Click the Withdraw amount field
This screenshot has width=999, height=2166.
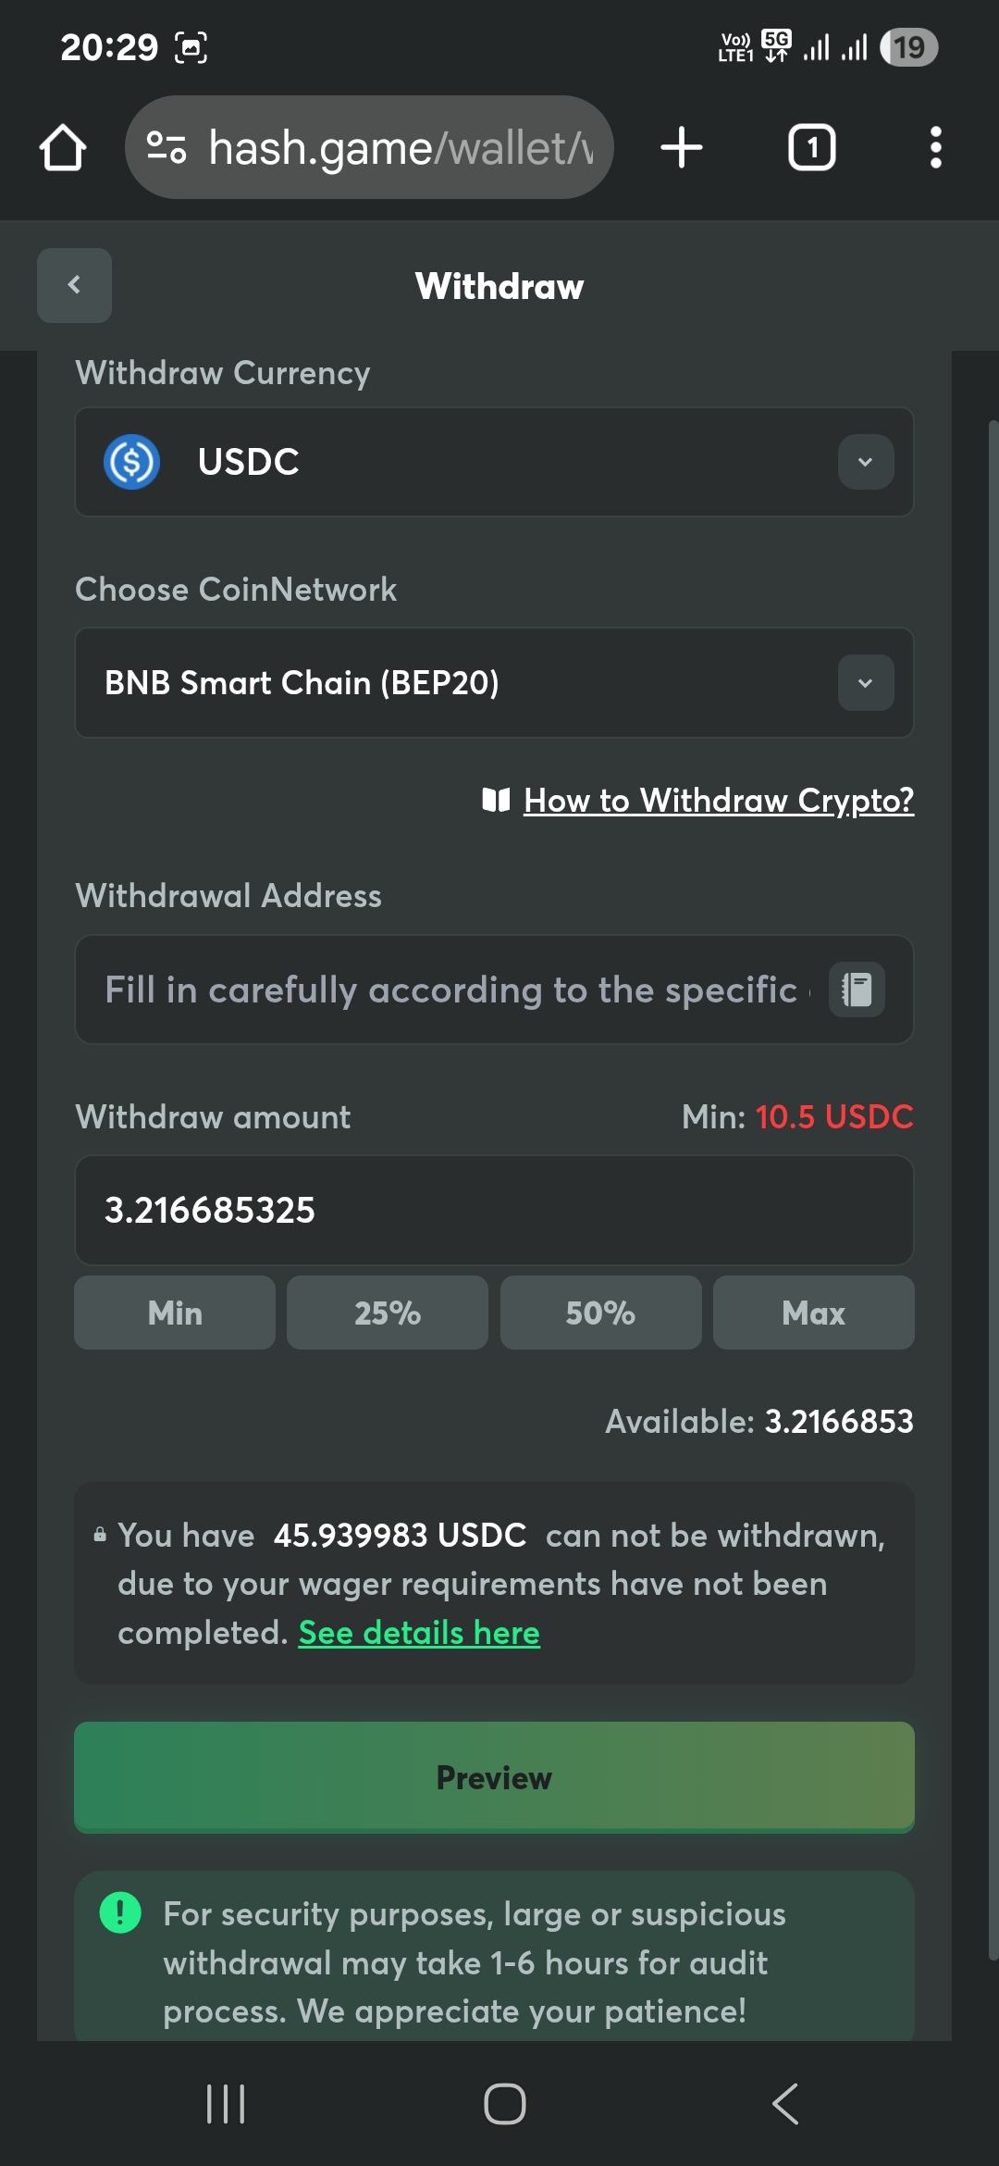(494, 1210)
